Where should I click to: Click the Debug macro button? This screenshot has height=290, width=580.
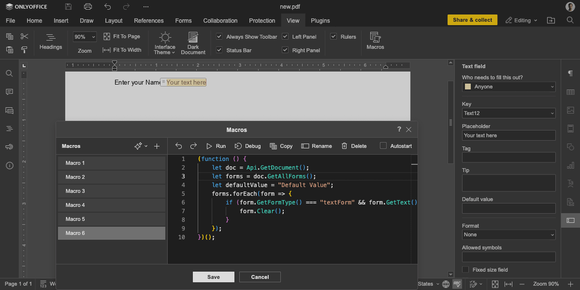247,146
